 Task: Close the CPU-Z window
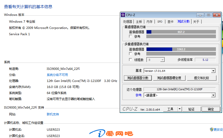[x=217, y=15]
